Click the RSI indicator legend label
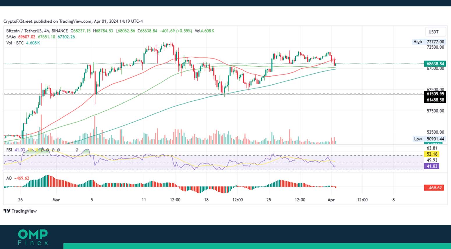 (x=9, y=150)
